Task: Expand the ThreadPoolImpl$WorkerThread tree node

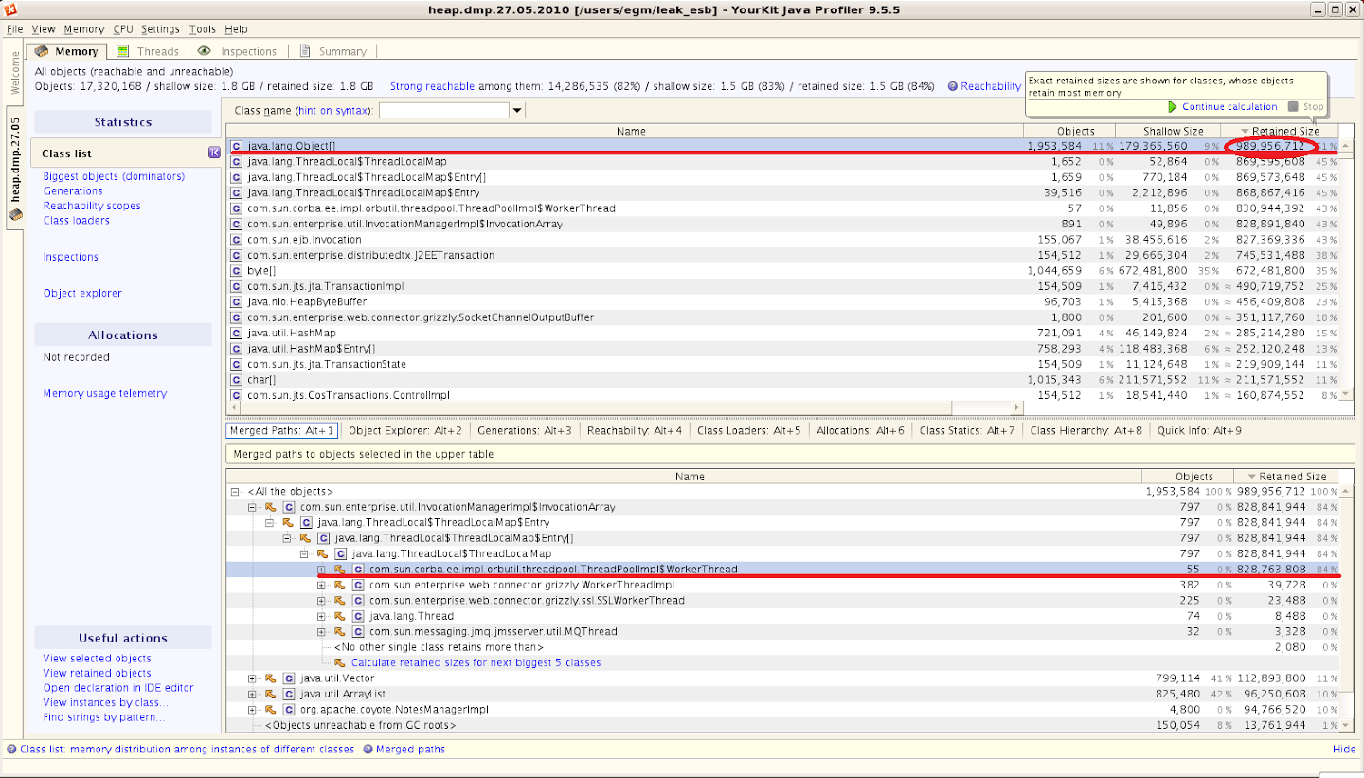Action: (322, 570)
